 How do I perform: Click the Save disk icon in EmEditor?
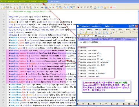[92, 32]
